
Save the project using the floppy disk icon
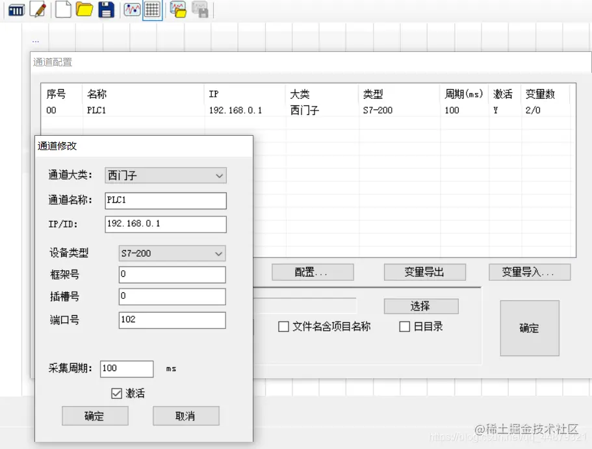point(105,10)
